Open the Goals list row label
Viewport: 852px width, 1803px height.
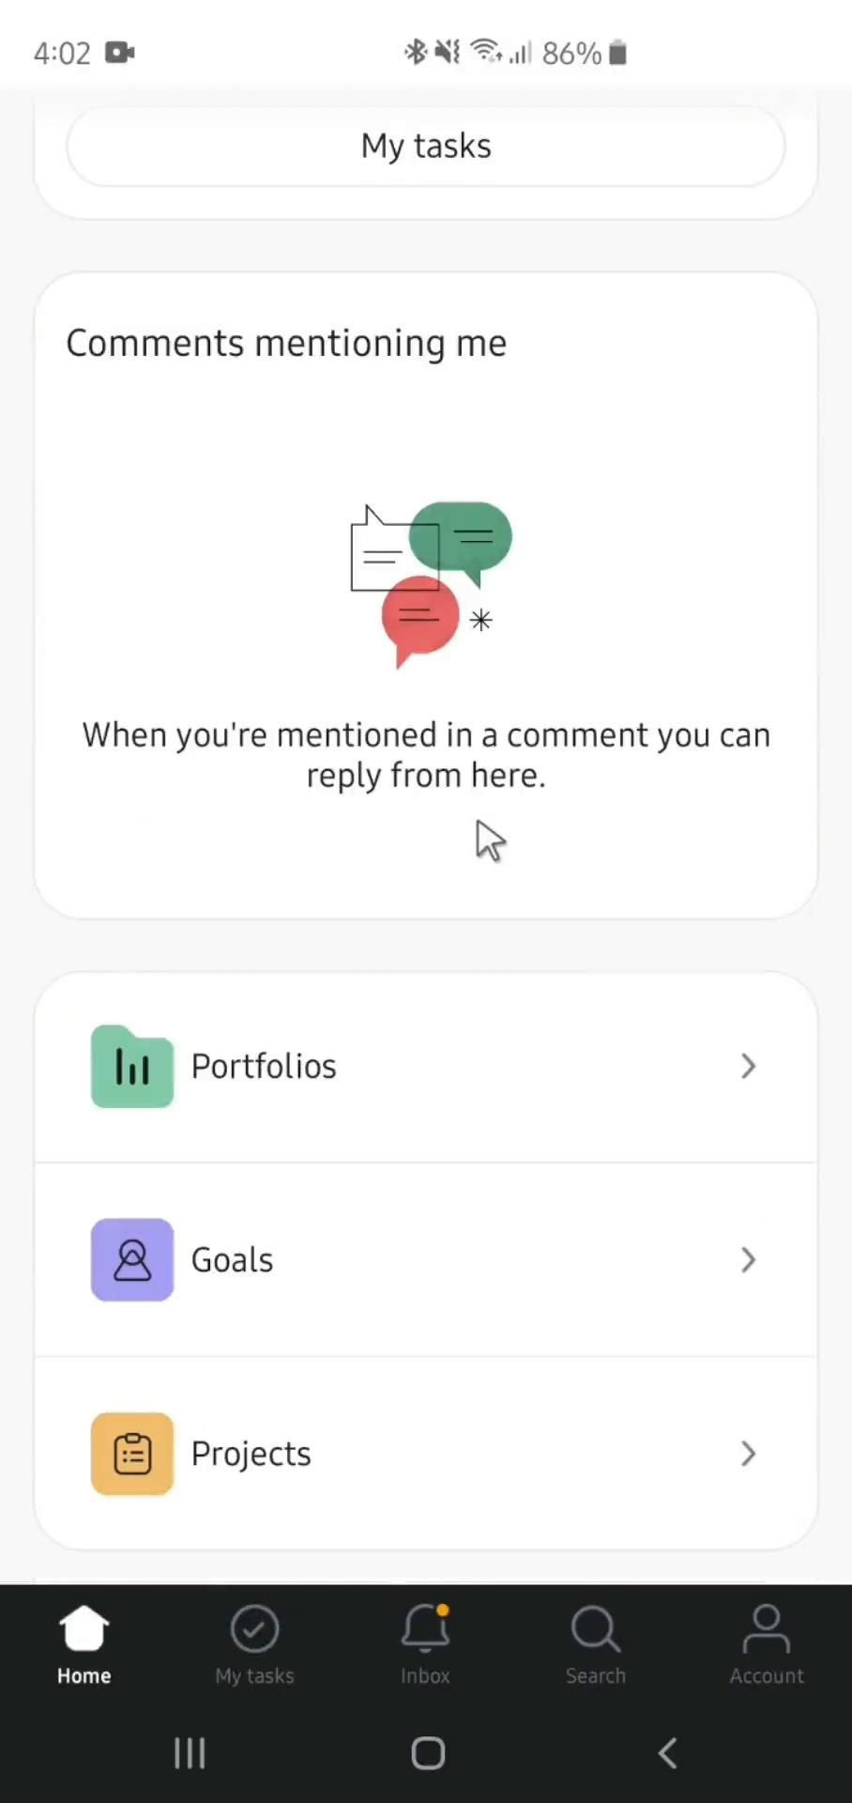(232, 1260)
